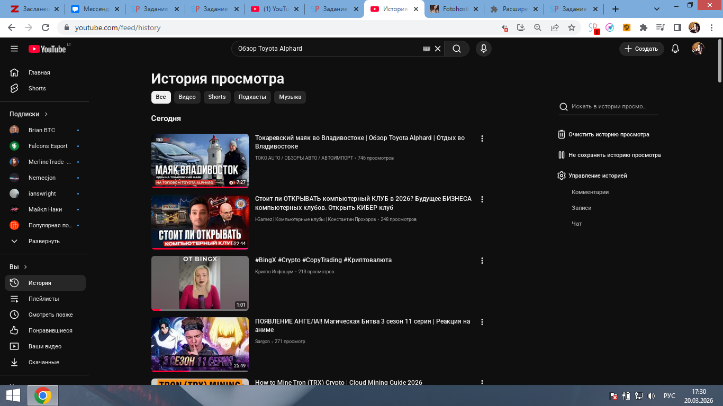Open channel TOKO AUTO / ОБЗОРЫ АВТО
The width and height of the screenshot is (723, 406).
point(304,158)
